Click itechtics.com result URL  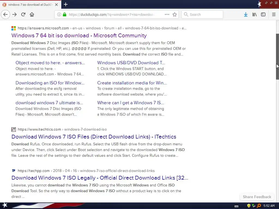pyautogui.click(x=62, y=129)
